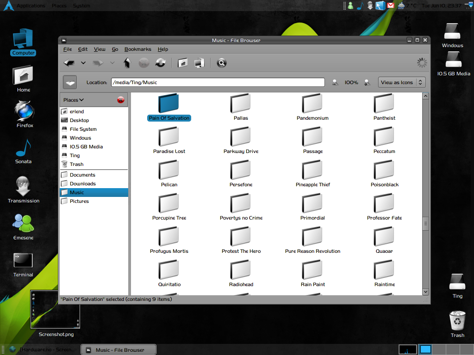Image resolution: width=474 pixels, height=355 pixels.
Task: Open the Home folder toolbar icon
Action: pos(182,63)
